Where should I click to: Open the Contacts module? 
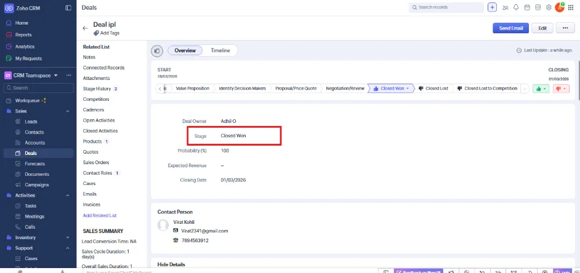34,132
